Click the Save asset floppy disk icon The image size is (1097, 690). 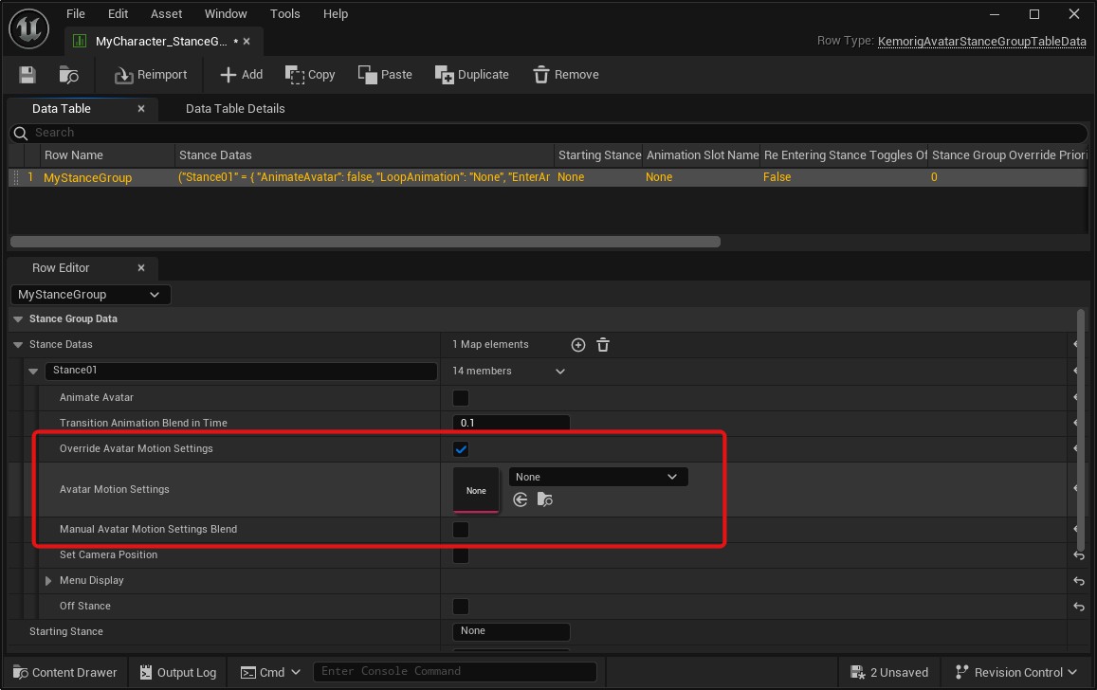(27, 75)
